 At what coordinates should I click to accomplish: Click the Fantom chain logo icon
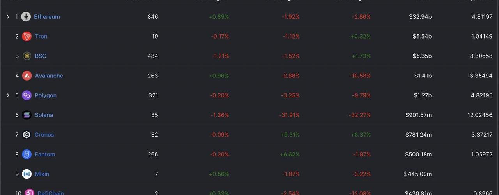click(x=27, y=155)
